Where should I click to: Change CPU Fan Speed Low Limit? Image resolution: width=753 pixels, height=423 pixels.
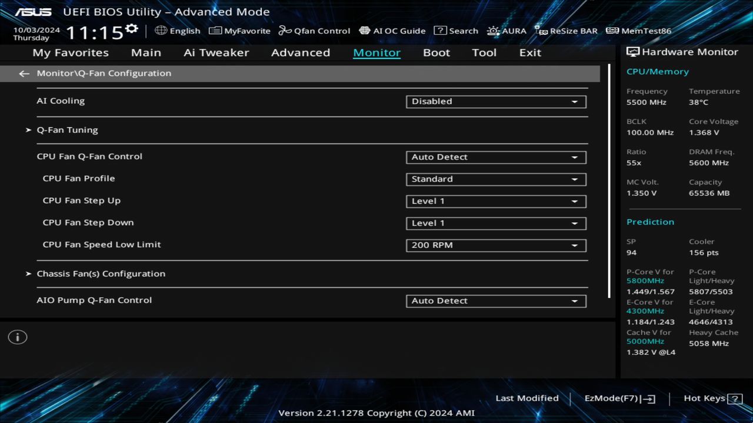(x=495, y=245)
